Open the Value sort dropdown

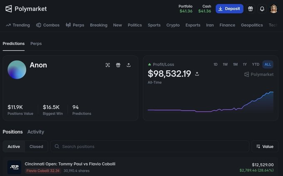click(265, 146)
